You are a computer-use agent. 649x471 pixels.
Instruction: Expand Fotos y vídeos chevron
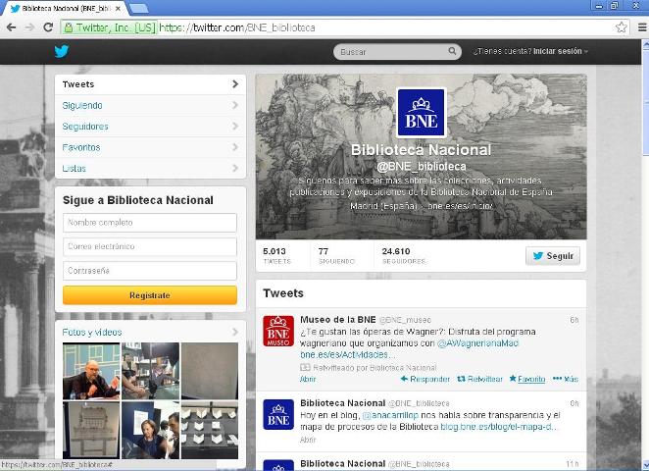coord(235,332)
